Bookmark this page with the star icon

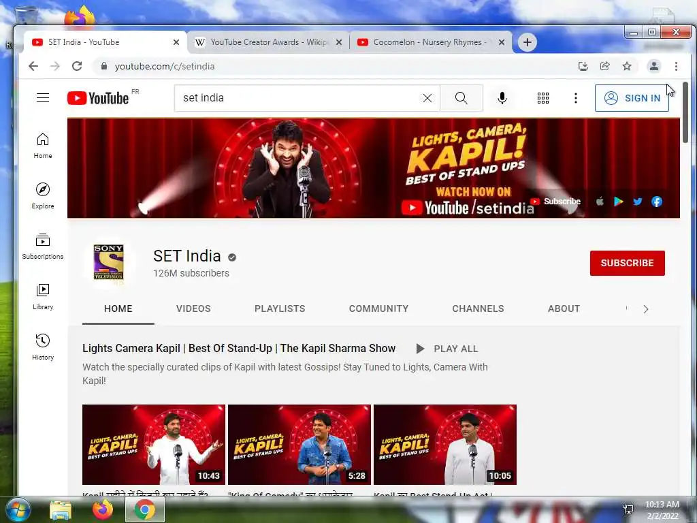click(627, 66)
